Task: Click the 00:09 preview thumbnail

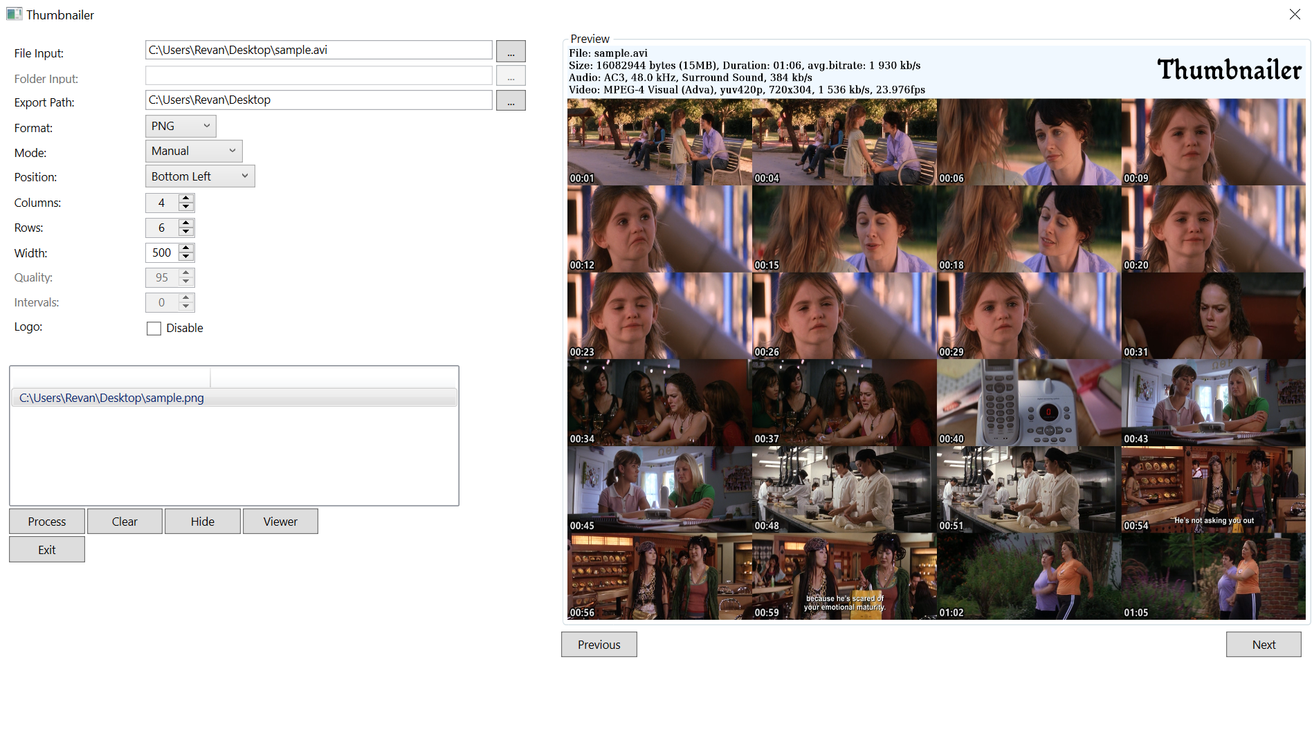Action: [1214, 142]
